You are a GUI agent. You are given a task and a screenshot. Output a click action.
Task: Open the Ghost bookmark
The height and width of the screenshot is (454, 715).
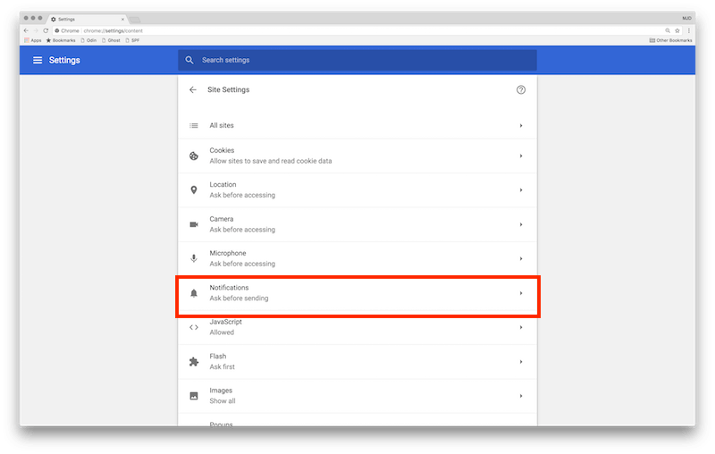pos(111,40)
